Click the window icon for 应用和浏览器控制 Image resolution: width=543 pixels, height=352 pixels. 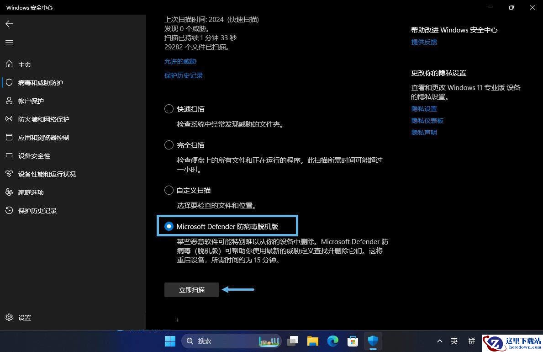tap(9, 137)
